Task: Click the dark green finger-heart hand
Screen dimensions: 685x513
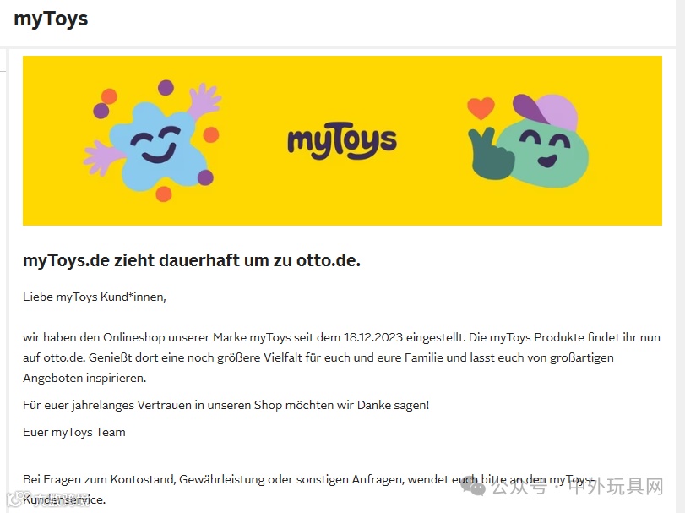Action: 489,154
